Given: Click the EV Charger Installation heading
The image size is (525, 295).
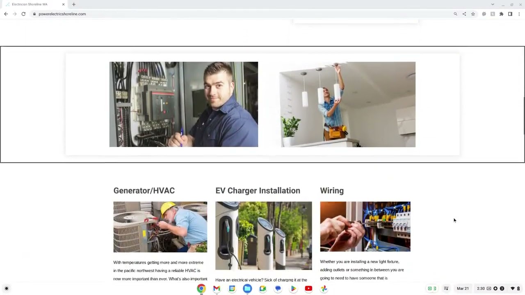Looking at the screenshot, I should tap(258, 191).
